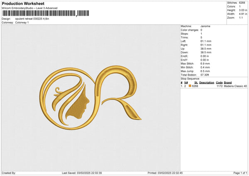Image resolution: width=249 pixels, height=176 pixels.
Task: Click the Zoom 1:1 value
Action: point(241,18)
